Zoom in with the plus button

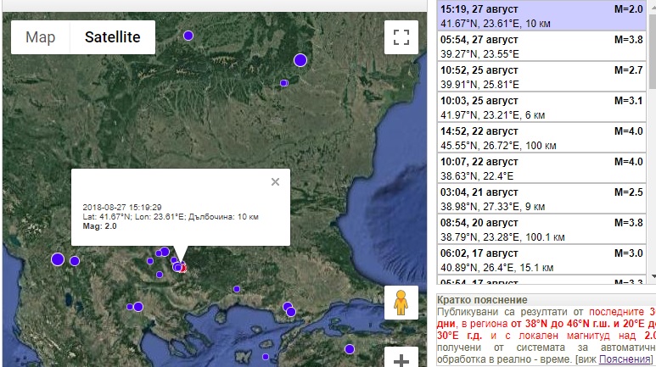(x=402, y=359)
